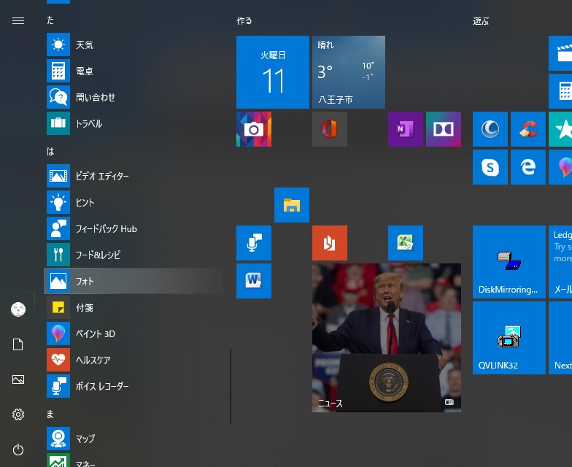This screenshot has width=572, height=467.
Task: Open the orange Office Lens style tile
Action: [x=330, y=243]
